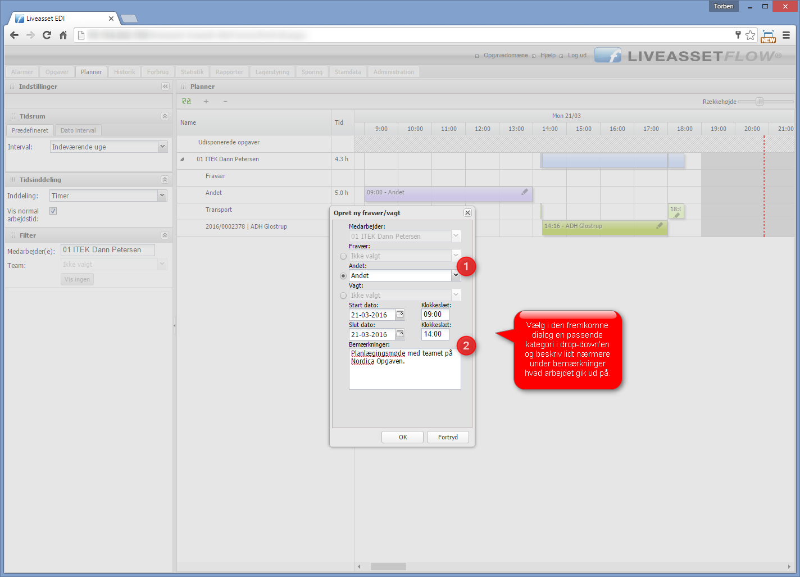The image size is (800, 577).
Task: Click the browser home icon
Action: pyautogui.click(x=63, y=35)
